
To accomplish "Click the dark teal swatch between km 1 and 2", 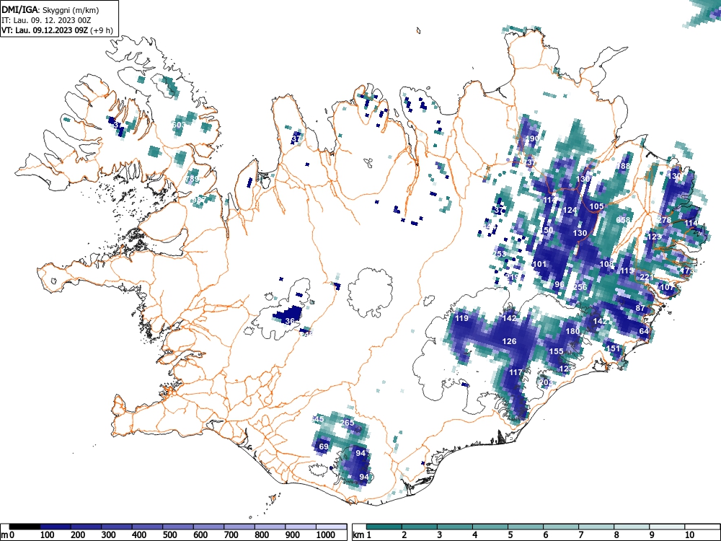I will pos(384,527).
